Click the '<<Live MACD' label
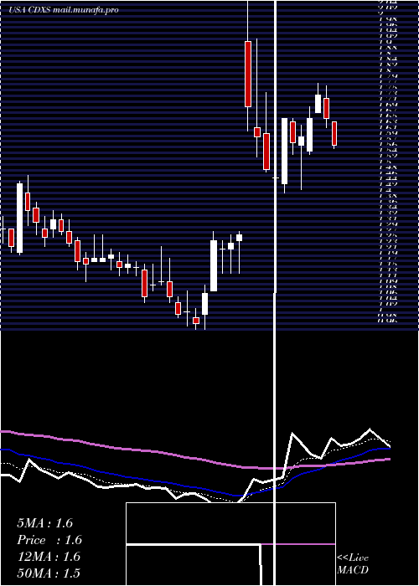This screenshot has width=419, height=586. click(353, 564)
